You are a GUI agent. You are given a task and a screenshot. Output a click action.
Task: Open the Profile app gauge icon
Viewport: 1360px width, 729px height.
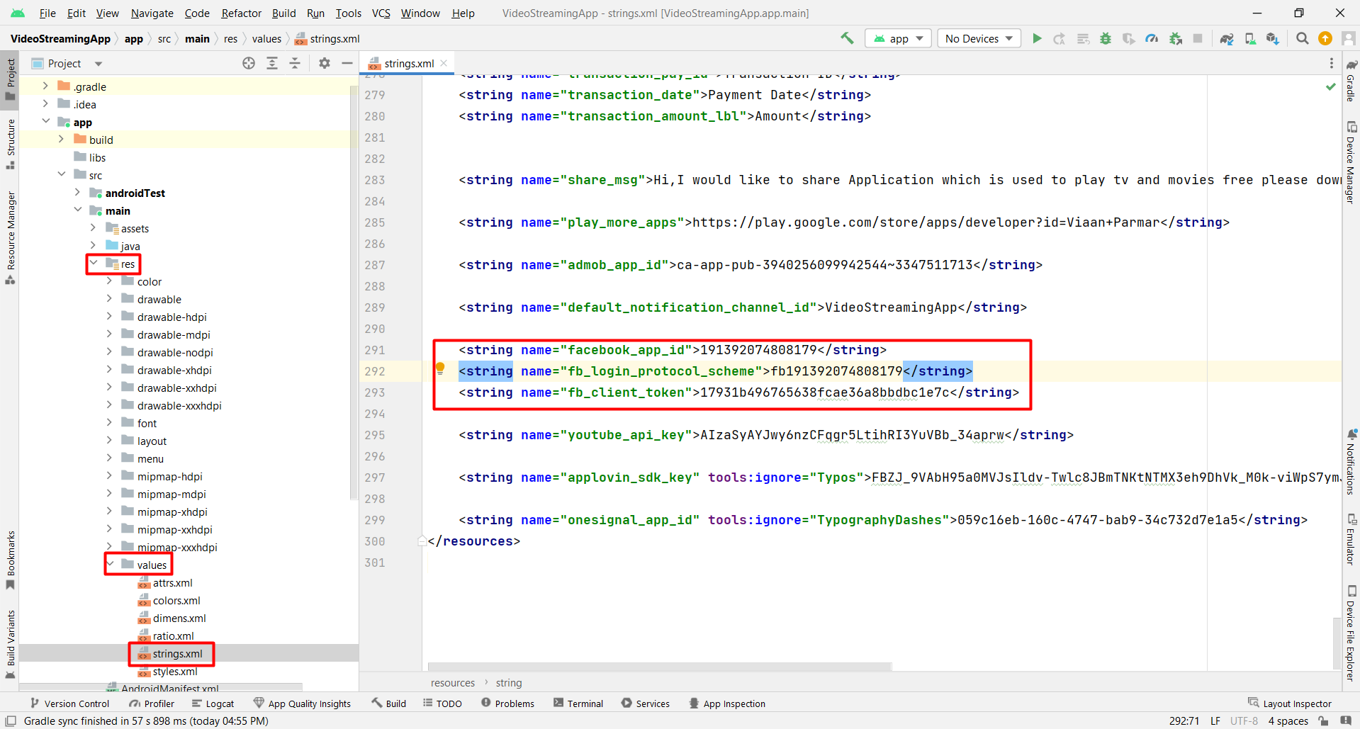[1152, 38]
